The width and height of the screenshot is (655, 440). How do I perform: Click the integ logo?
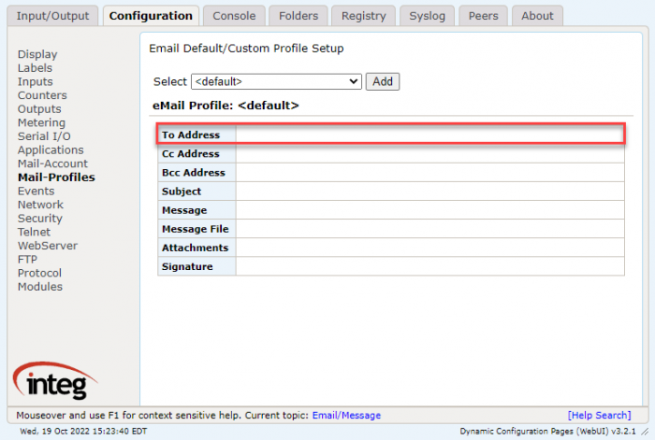click(54, 380)
